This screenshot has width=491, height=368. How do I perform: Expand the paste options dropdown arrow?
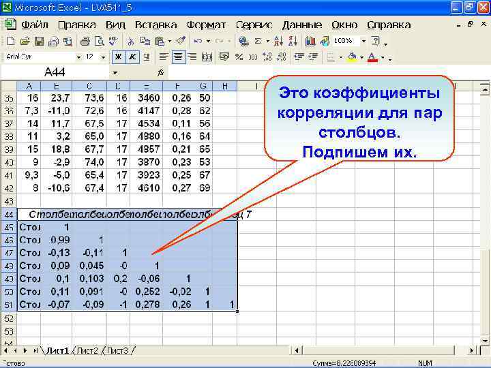(169, 41)
